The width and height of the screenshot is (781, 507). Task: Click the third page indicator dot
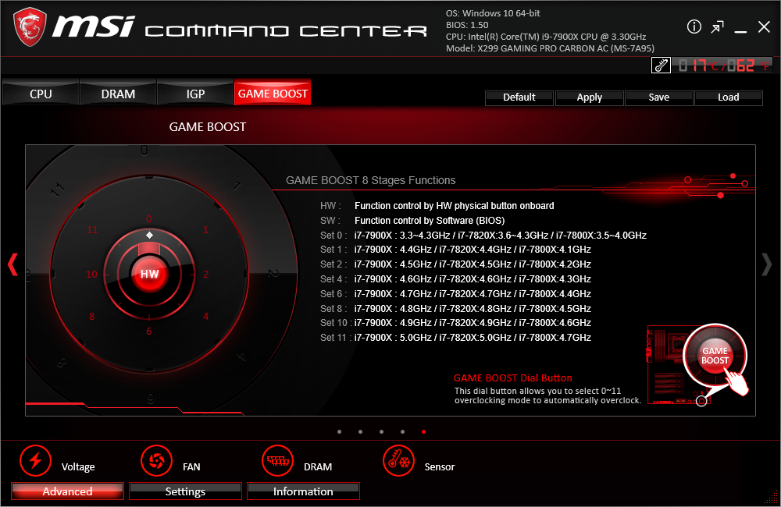382,432
